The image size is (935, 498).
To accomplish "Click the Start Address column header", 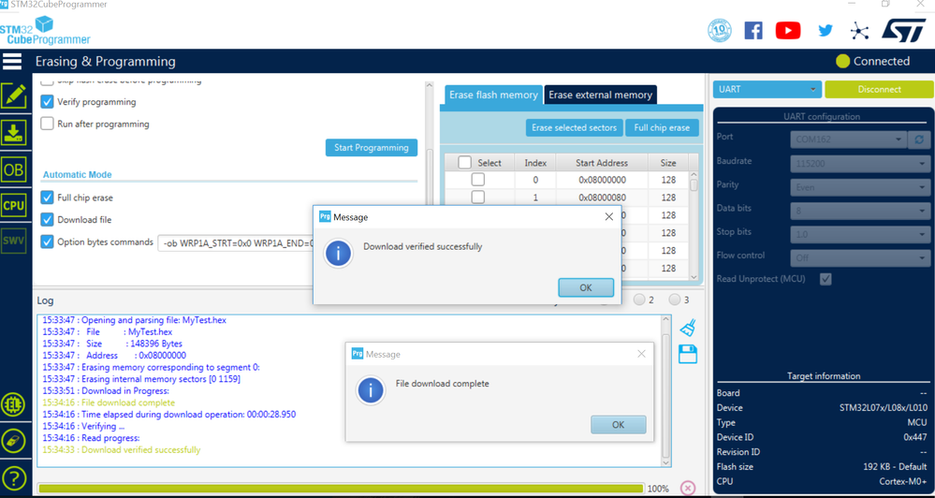I will point(602,162).
